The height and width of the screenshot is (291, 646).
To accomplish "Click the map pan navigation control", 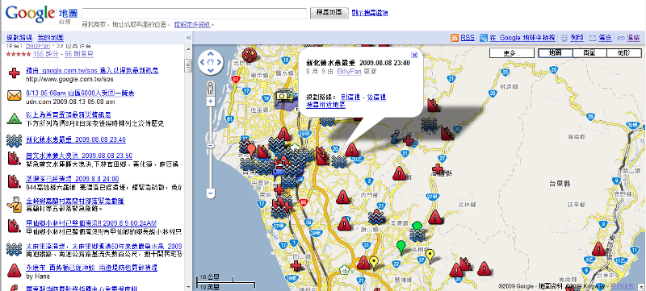I will [211, 62].
